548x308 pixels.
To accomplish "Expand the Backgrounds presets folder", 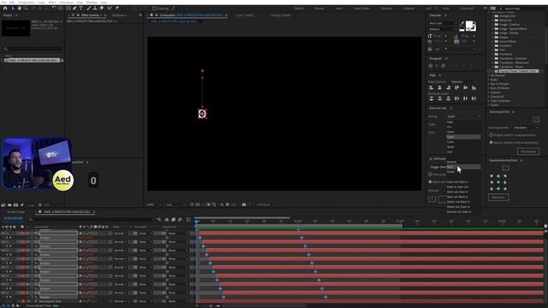I will click(493, 16).
